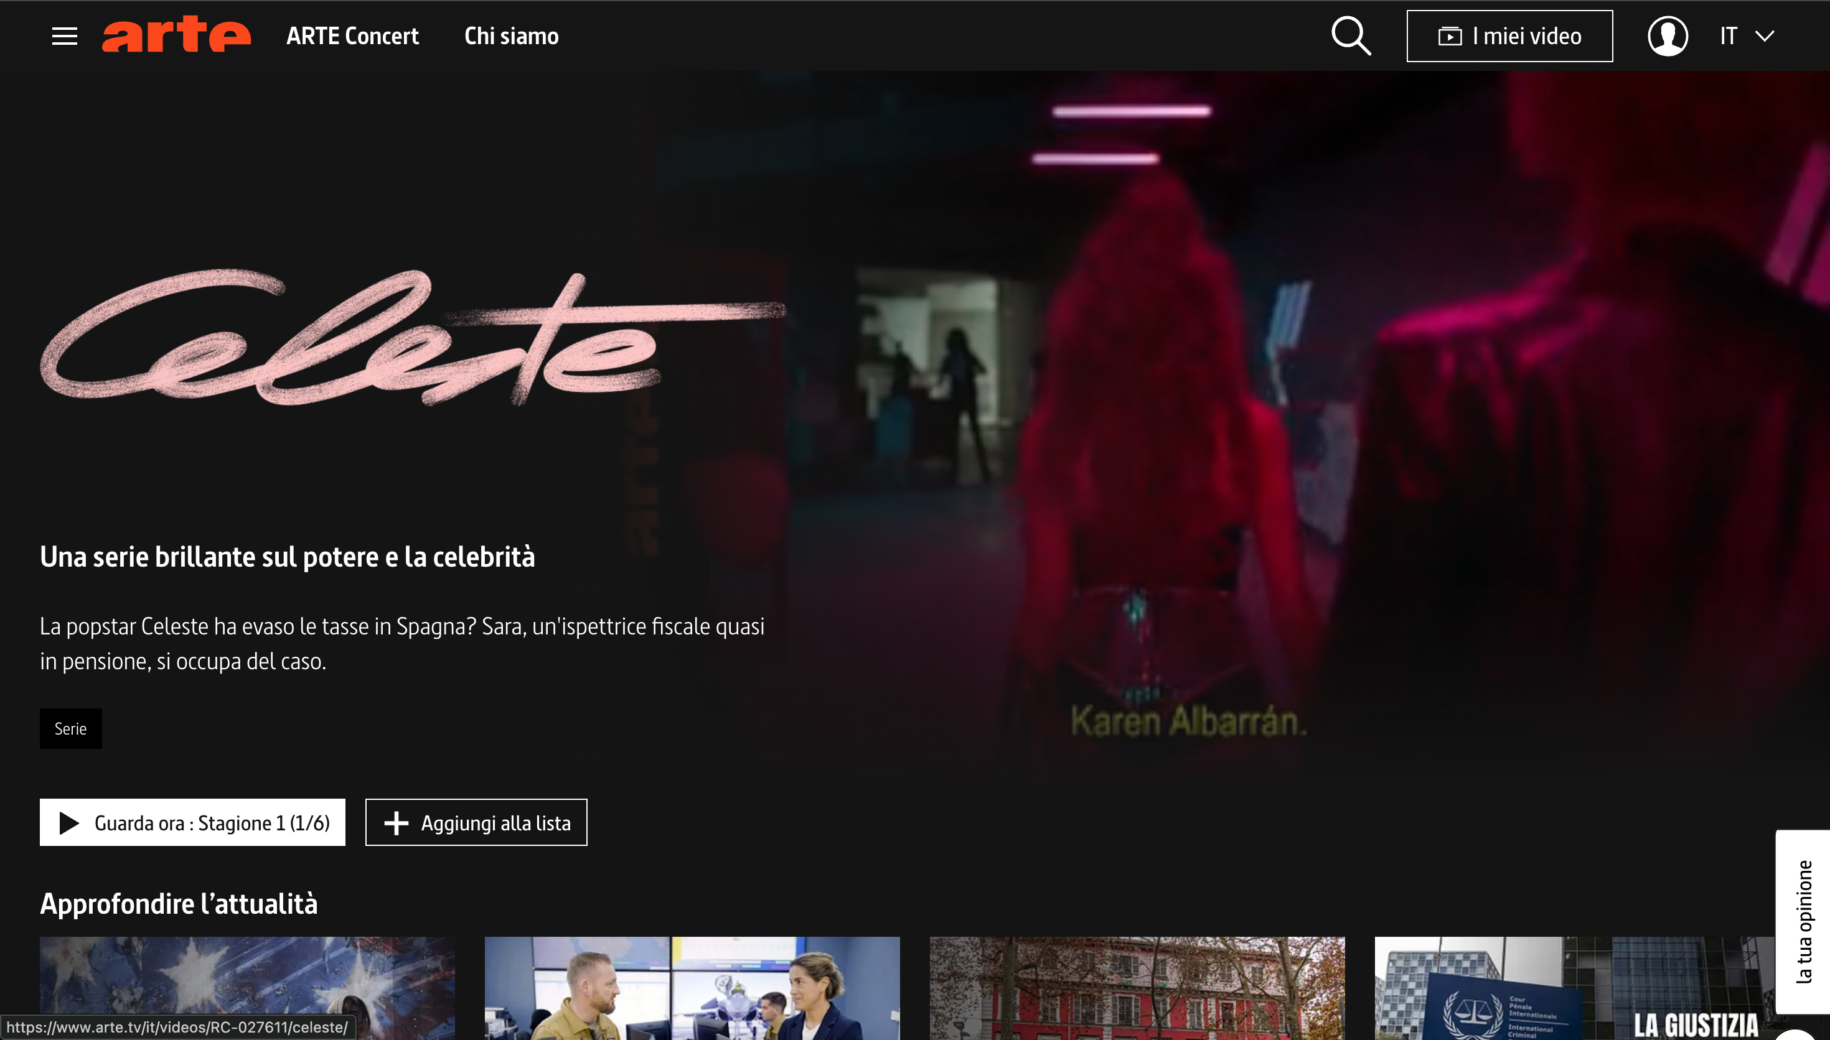Screen dimensions: 1830x1040
Task: Expand the IT language selector
Action: click(x=1729, y=35)
